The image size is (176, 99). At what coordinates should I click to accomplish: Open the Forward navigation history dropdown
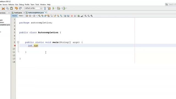pyautogui.click(x=36, y=16)
